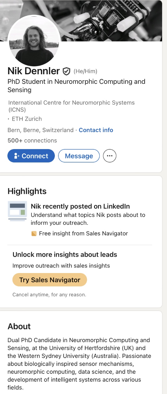167x394 pixels.
Task: Click the verified shield badge beside the name
Action: 66,71
